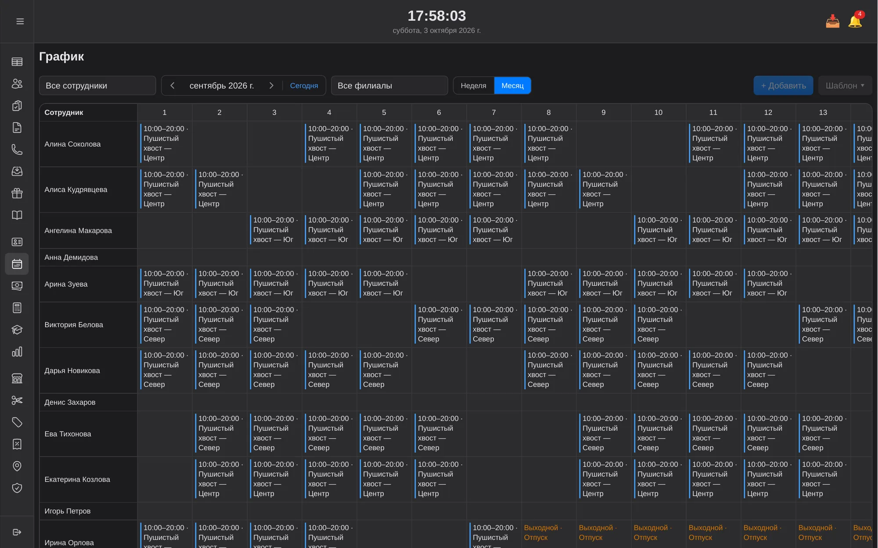
Task: Open the gift box sidebar icon
Action: click(x=17, y=193)
